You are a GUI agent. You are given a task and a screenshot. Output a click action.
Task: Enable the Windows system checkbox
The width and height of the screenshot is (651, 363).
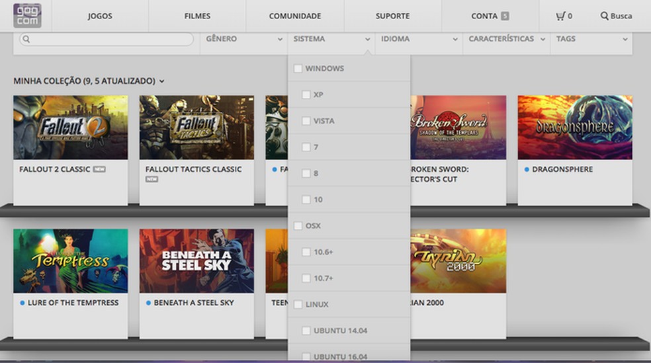pos(298,69)
